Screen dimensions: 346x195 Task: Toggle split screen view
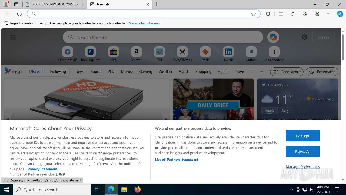click(x=281, y=14)
